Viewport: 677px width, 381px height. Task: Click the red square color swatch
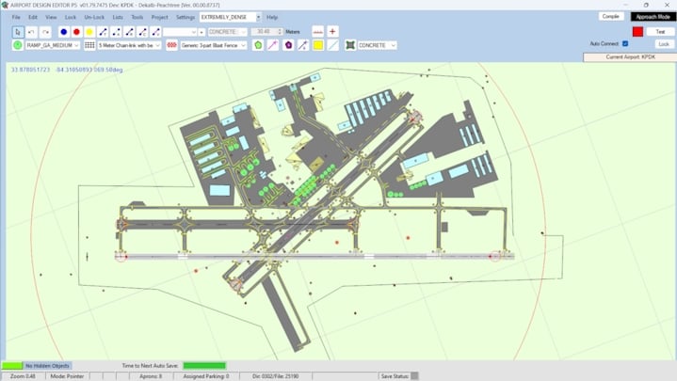(637, 31)
